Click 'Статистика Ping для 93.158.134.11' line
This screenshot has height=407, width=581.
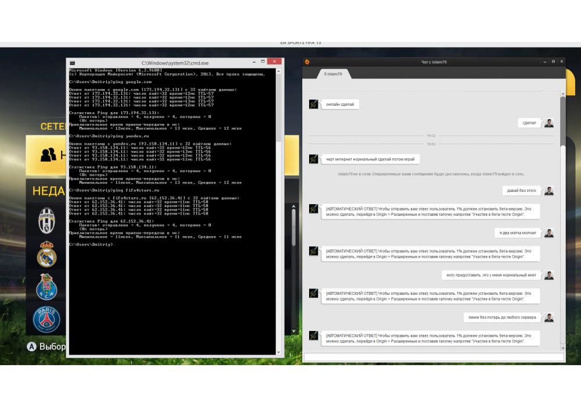click(113, 167)
